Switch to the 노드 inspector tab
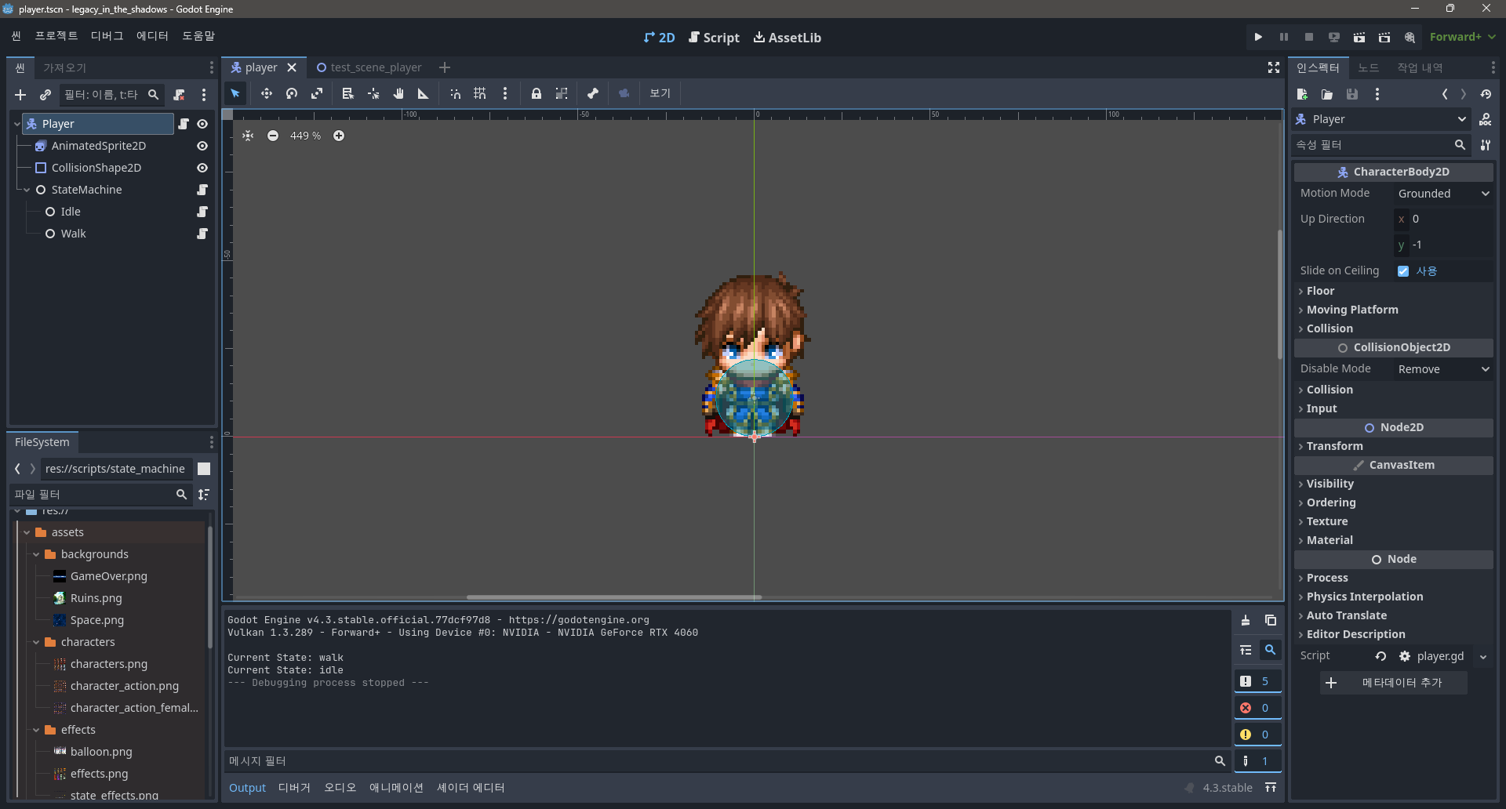This screenshot has height=809, width=1506. click(1369, 67)
